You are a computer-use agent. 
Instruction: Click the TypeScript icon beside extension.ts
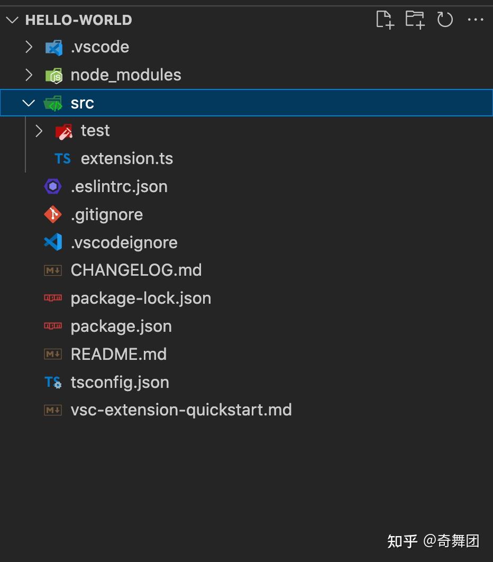[62, 158]
